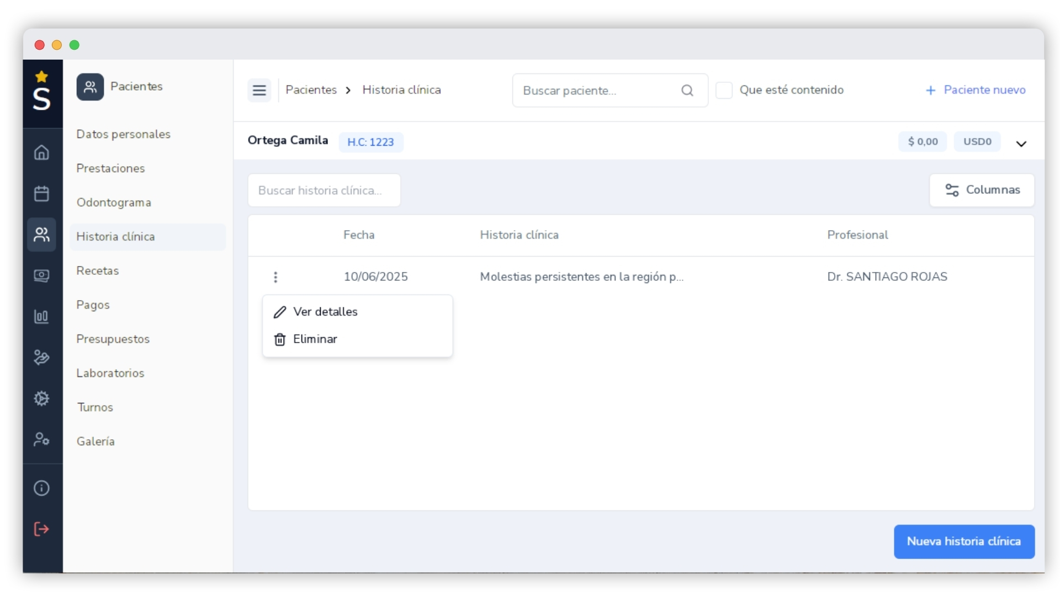The width and height of the screenshot is (1060, 596).
Task: Expand patient header chevron arrow
Action: tap(1021, 143)
